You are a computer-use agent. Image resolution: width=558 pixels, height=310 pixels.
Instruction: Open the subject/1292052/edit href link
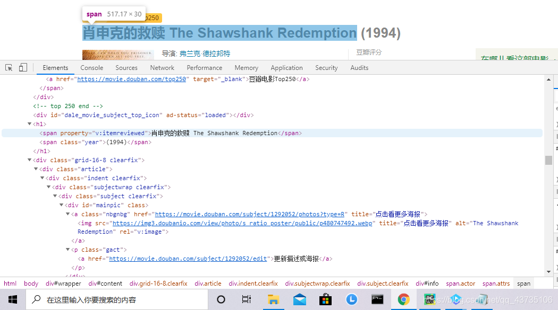pyautogui.click(x=188, y=259)
